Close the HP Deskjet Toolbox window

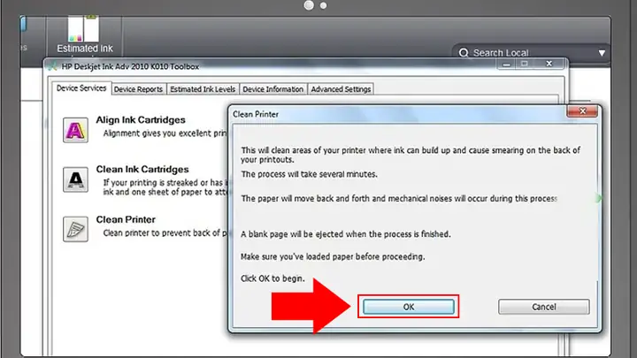[x=549, y=64]
